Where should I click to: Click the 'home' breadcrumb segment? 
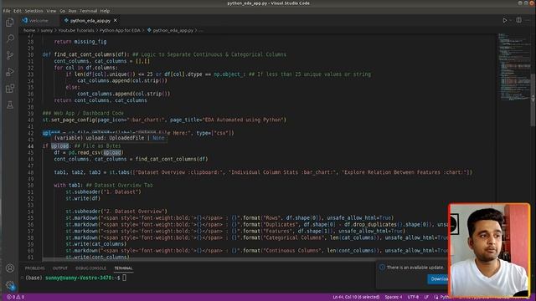pos(29,30)
